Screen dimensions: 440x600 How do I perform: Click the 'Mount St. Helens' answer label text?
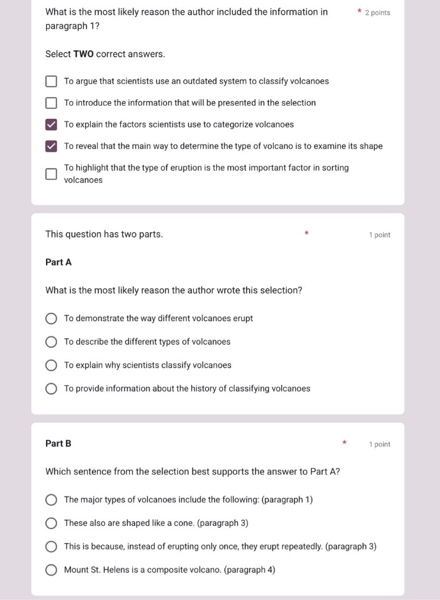coord(169,570)
